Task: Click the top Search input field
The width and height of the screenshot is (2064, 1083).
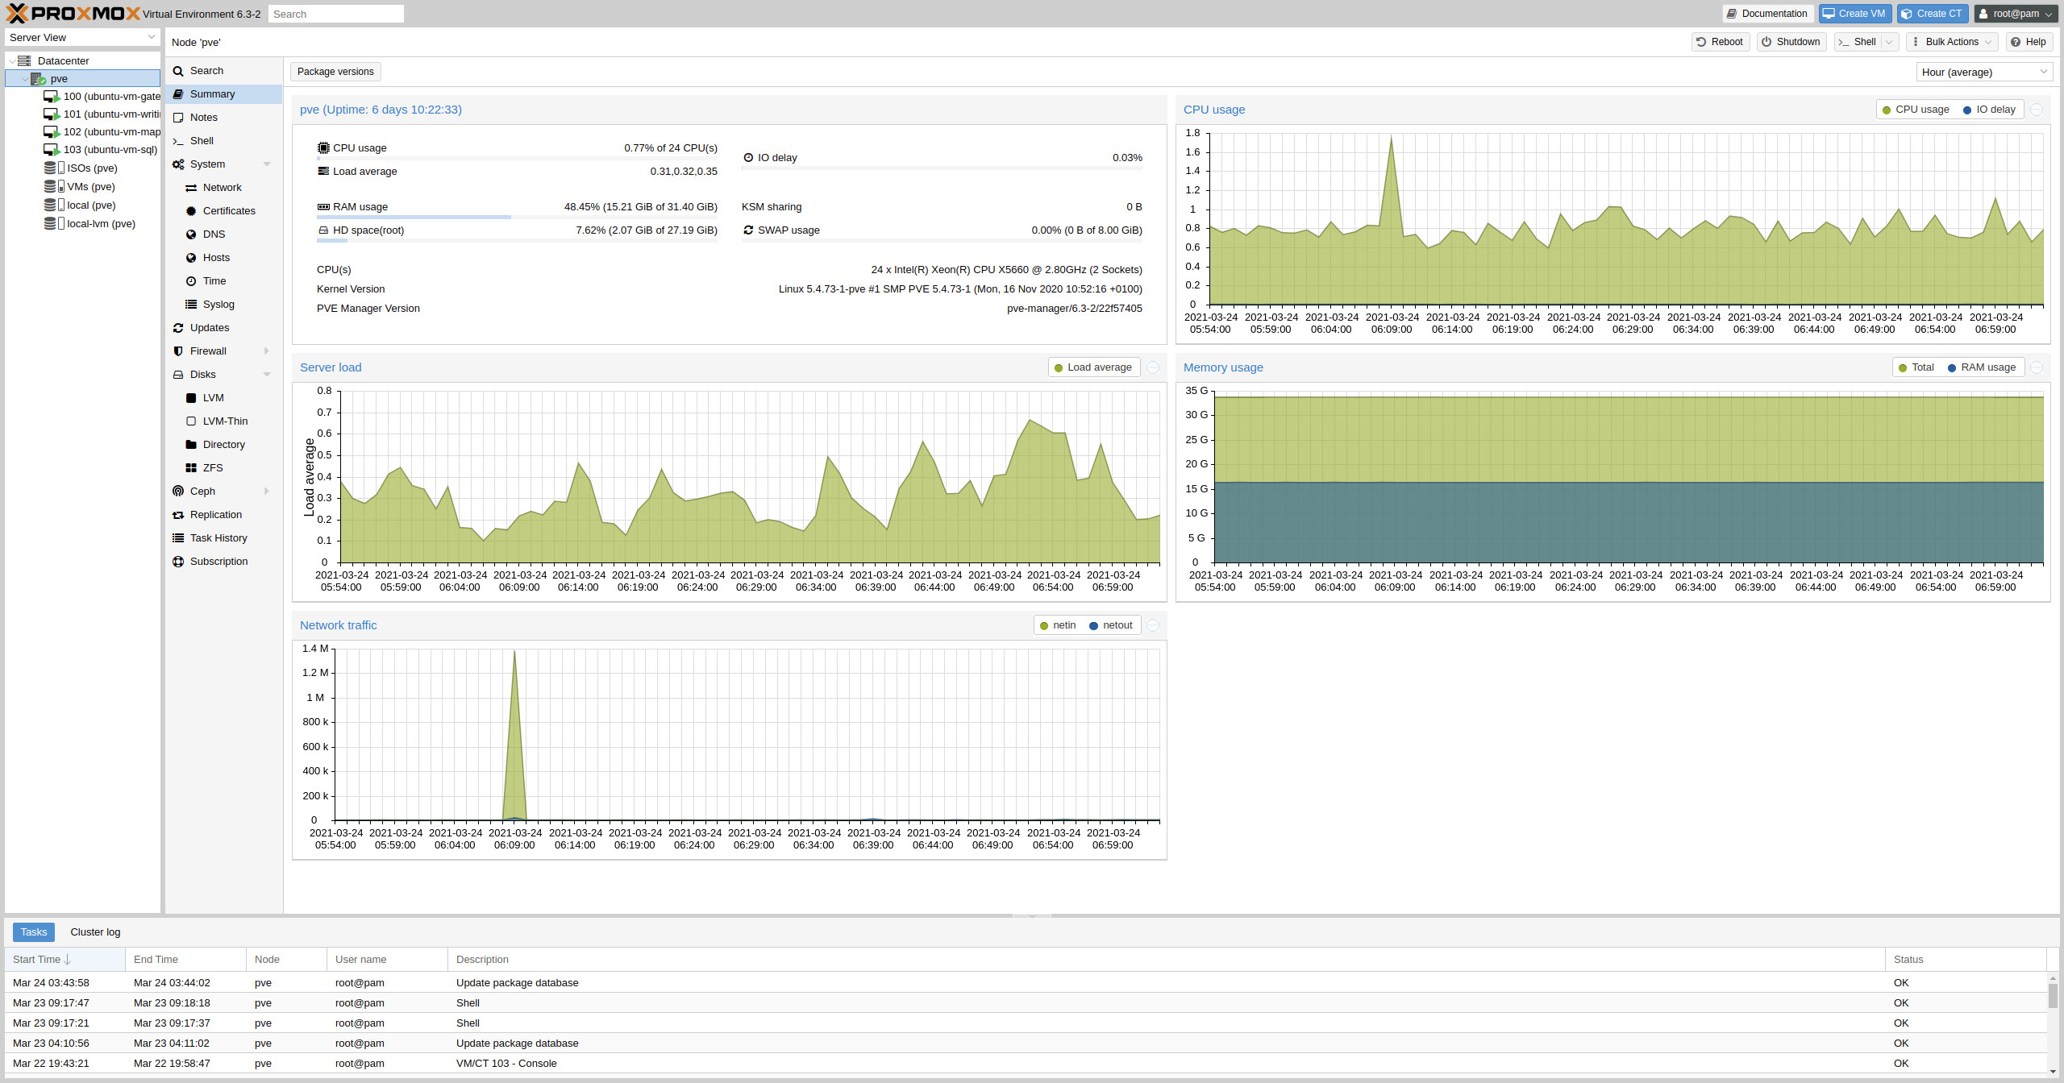Action: tap(335, 14)
